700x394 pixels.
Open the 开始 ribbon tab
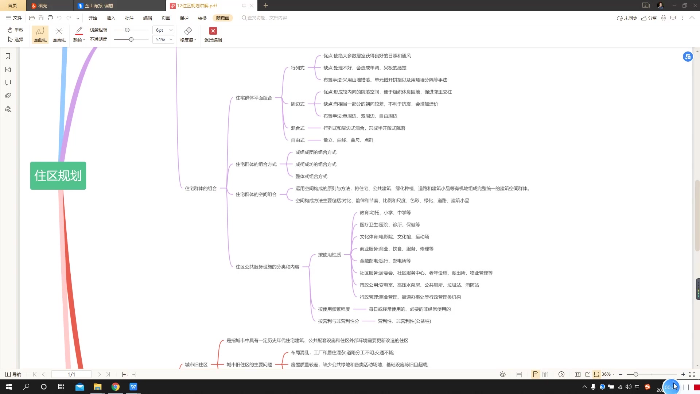pyautogui.click(x=93, y=18)
